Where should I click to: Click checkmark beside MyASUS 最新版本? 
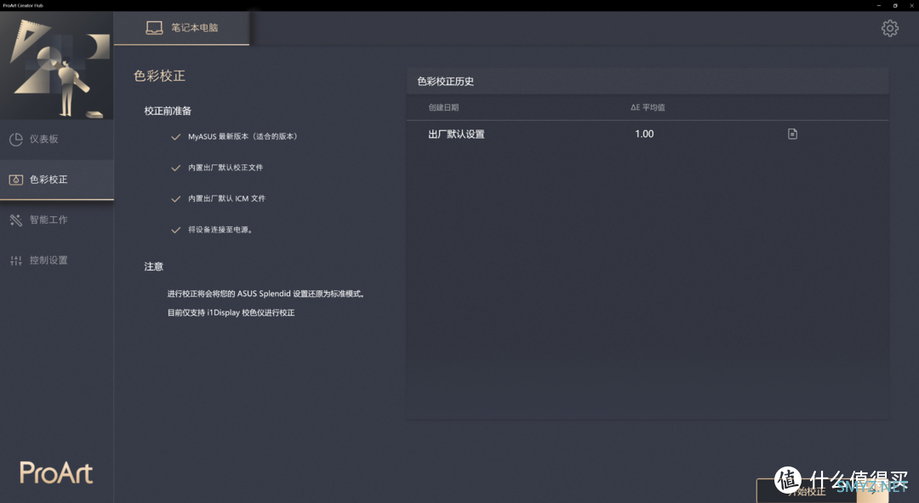tap(176, 136)
